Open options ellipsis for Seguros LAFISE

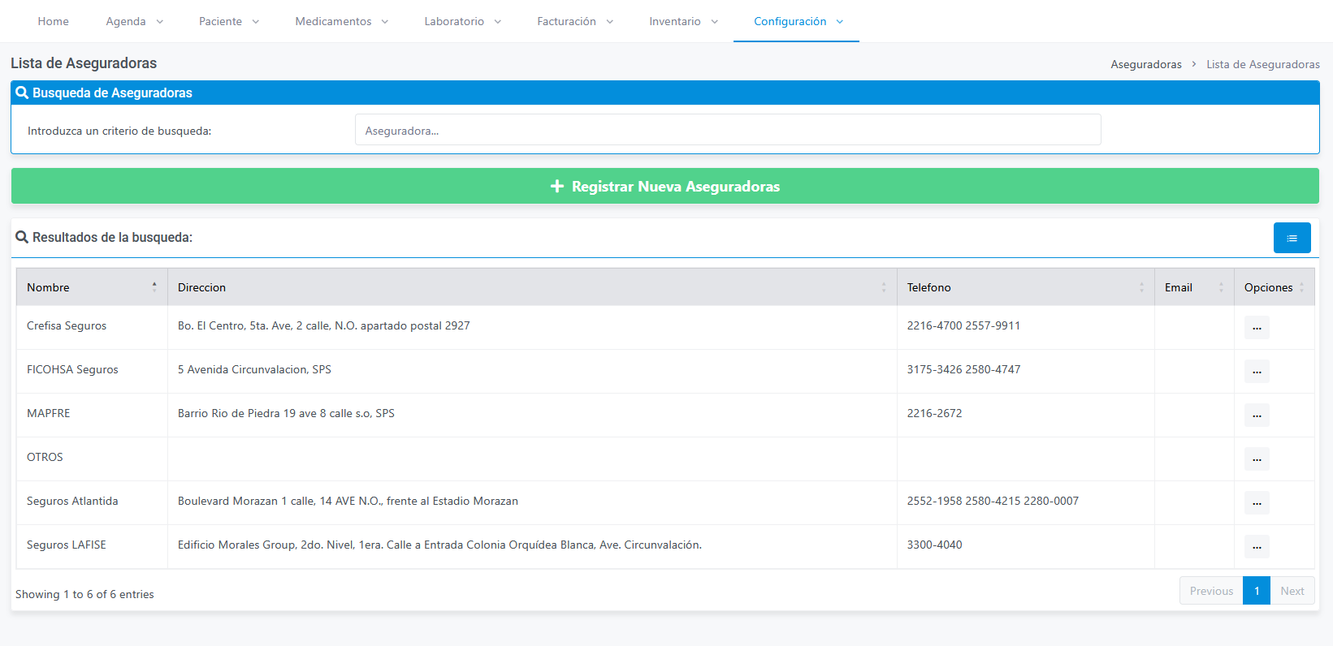tap(1257, 546)
